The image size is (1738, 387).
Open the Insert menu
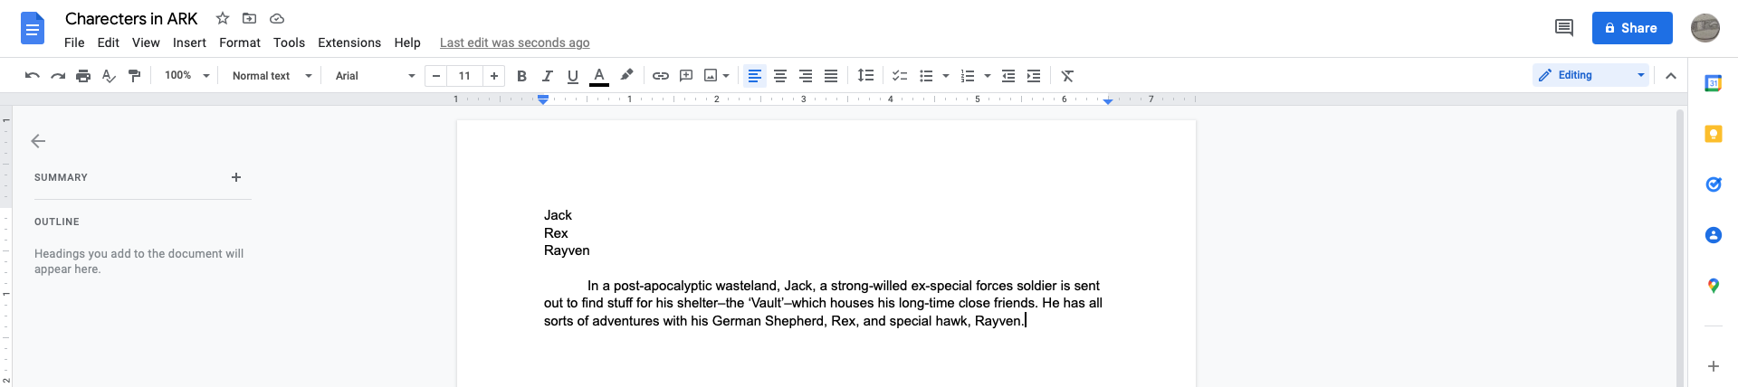point(189,42)
